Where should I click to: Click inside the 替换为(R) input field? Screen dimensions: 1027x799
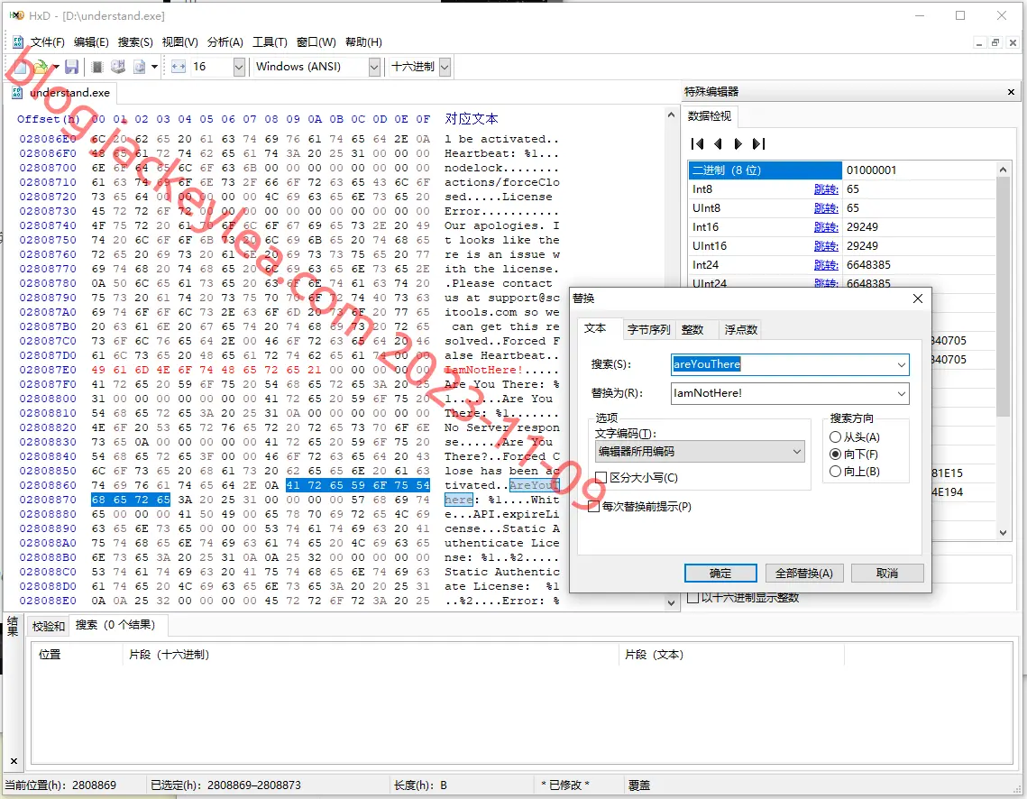(x=784, y=393)
